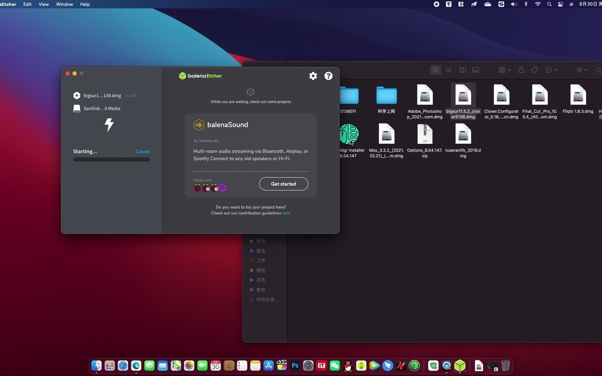Open the balenaEtcher help question mark
This screenshot has height=376, width=602.
point(329,76)
